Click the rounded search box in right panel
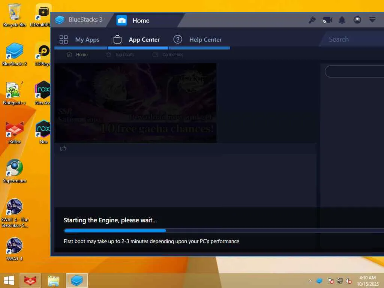The width and height of the screenshot is (384, 288). click(354, 72)
